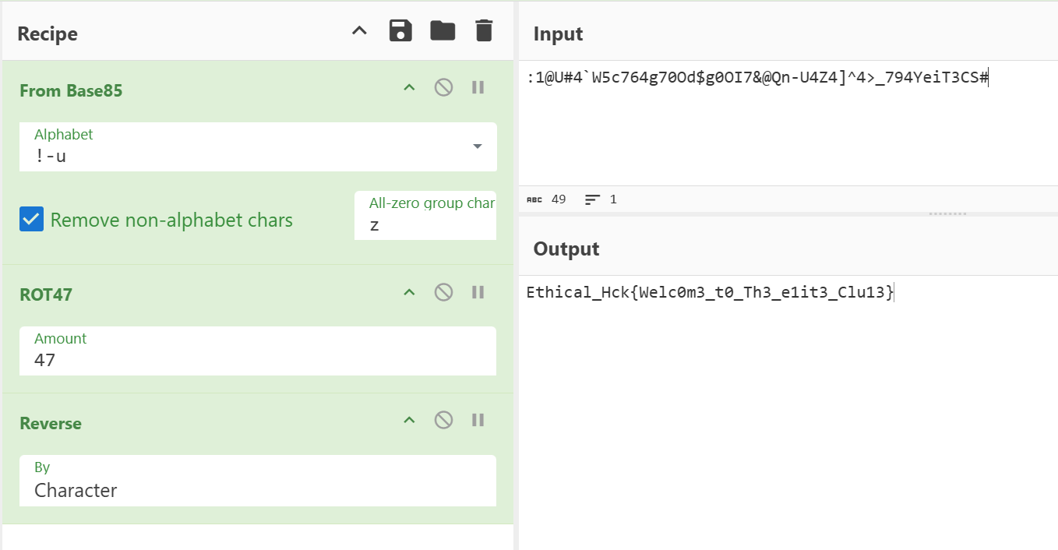Collapse the ROT47 operation

point(409,293)
